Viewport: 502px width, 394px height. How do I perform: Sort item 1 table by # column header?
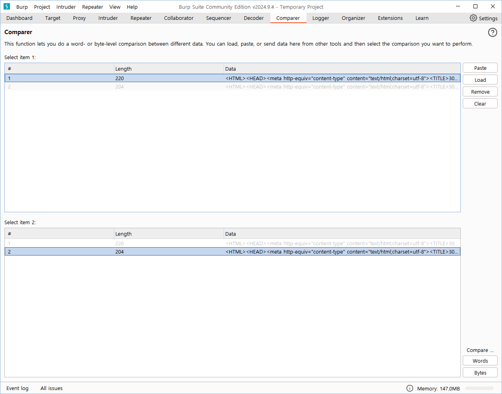pyautogui.click(x=59, y=69)
